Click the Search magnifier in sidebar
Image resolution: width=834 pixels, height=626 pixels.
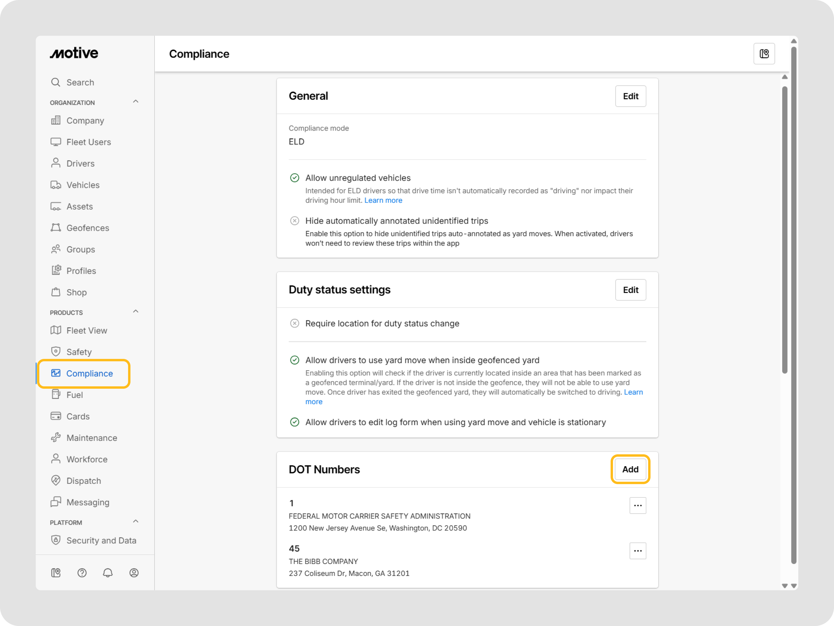(x=56, y=82)
